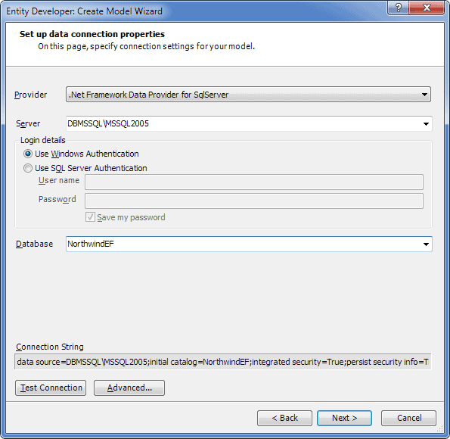Cancel the wizard

(x=408, y=418)
